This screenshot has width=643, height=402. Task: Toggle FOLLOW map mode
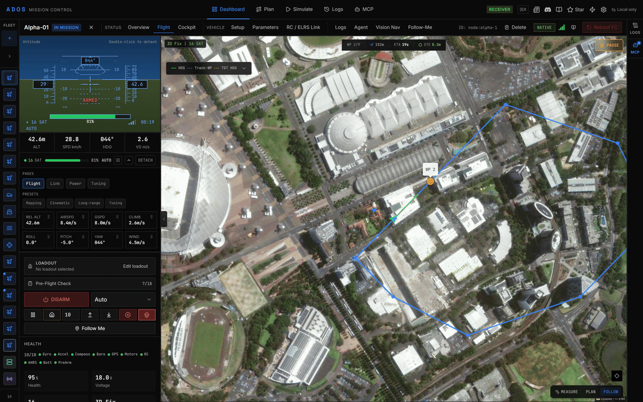pyautogui.click(x=611, y=392)
